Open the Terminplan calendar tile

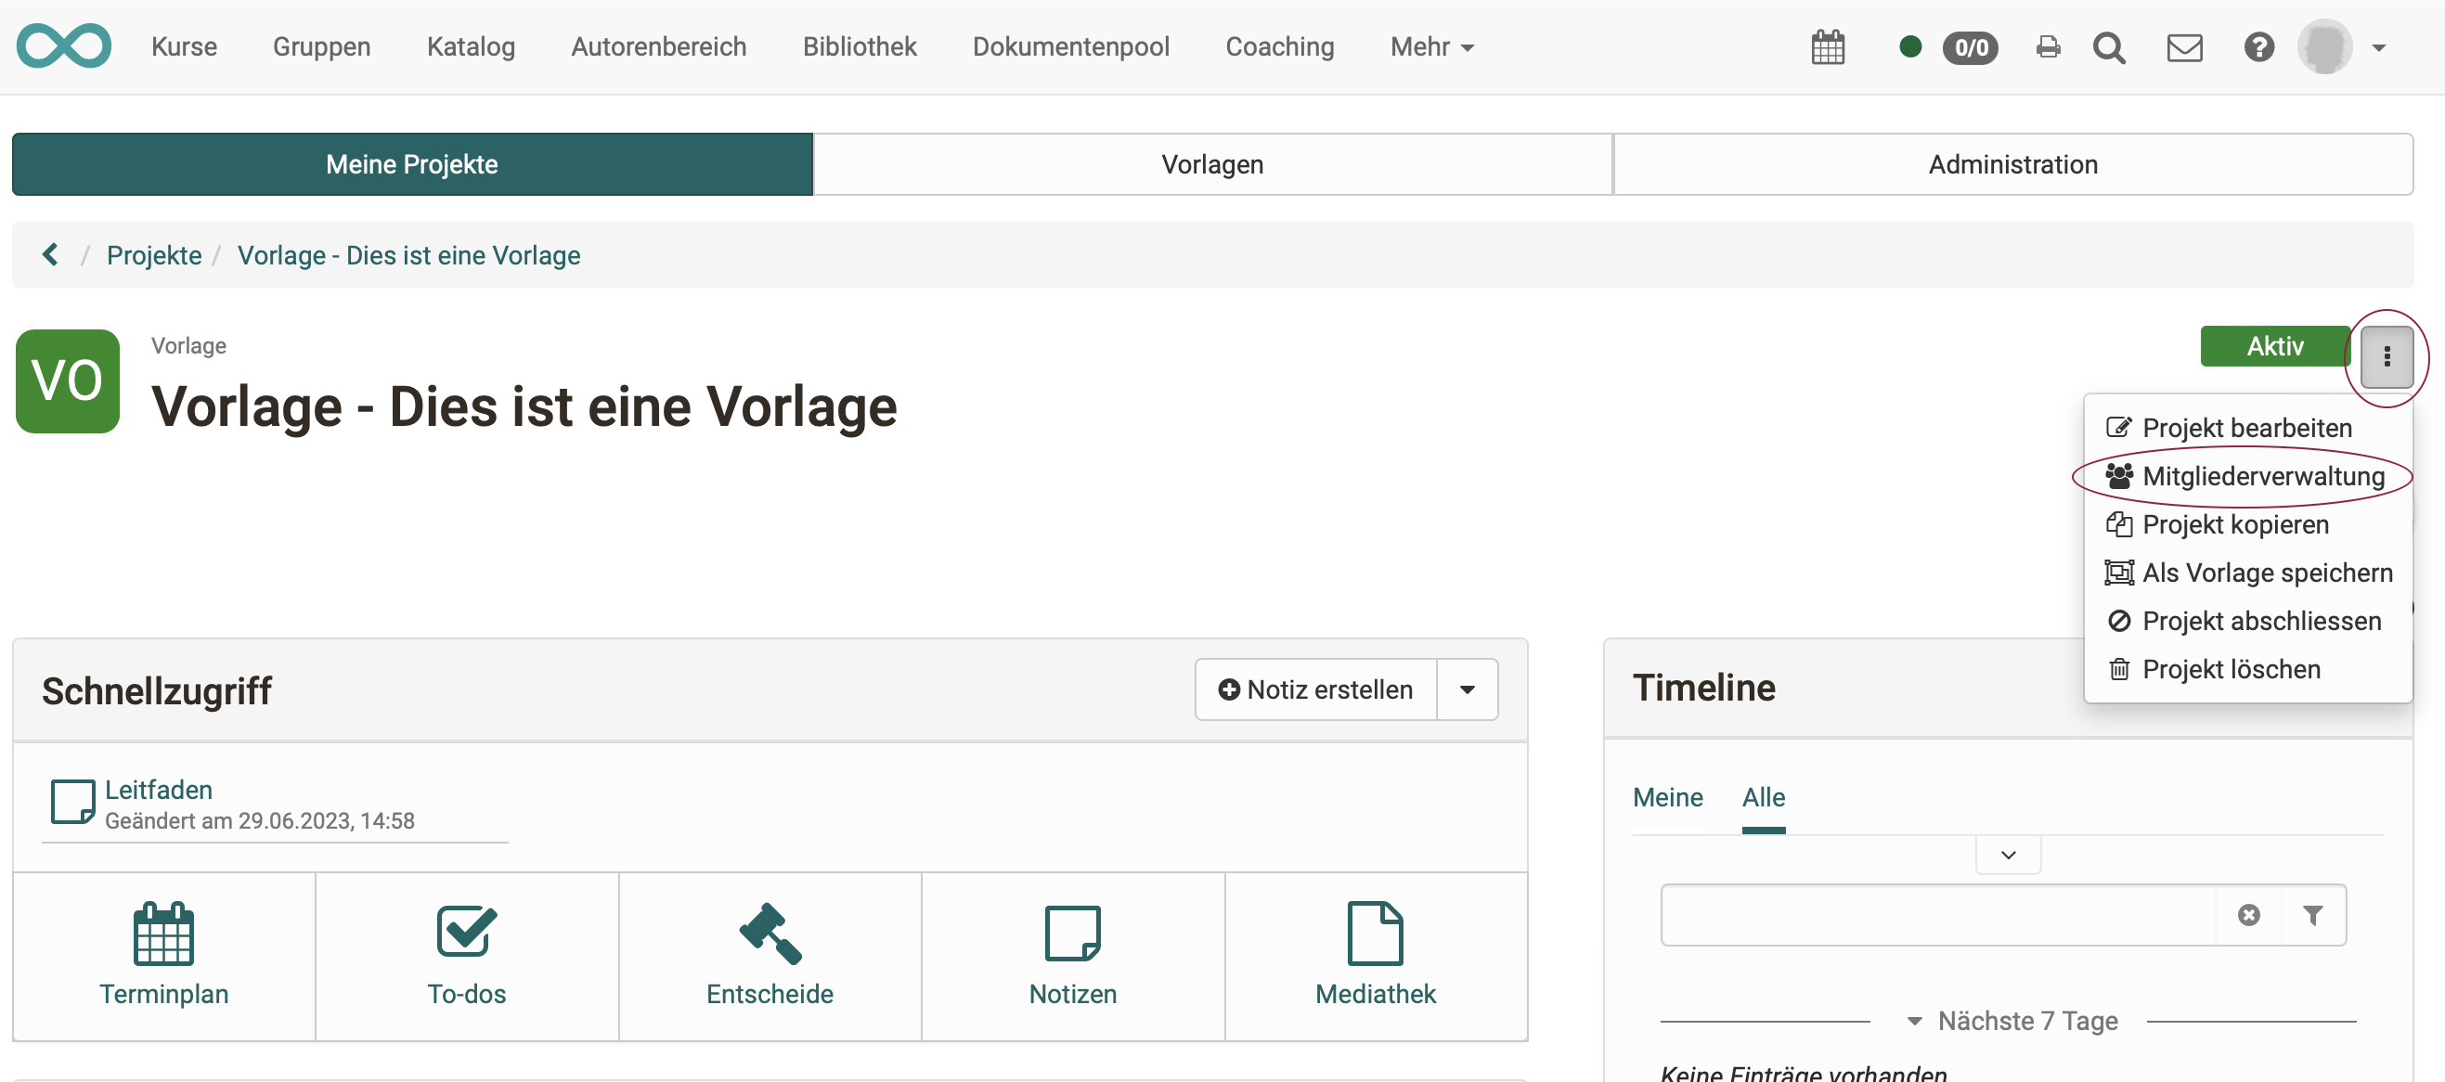(163, 955)
